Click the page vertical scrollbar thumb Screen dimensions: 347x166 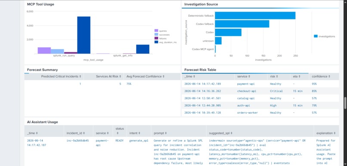click(x=345, y=103)
